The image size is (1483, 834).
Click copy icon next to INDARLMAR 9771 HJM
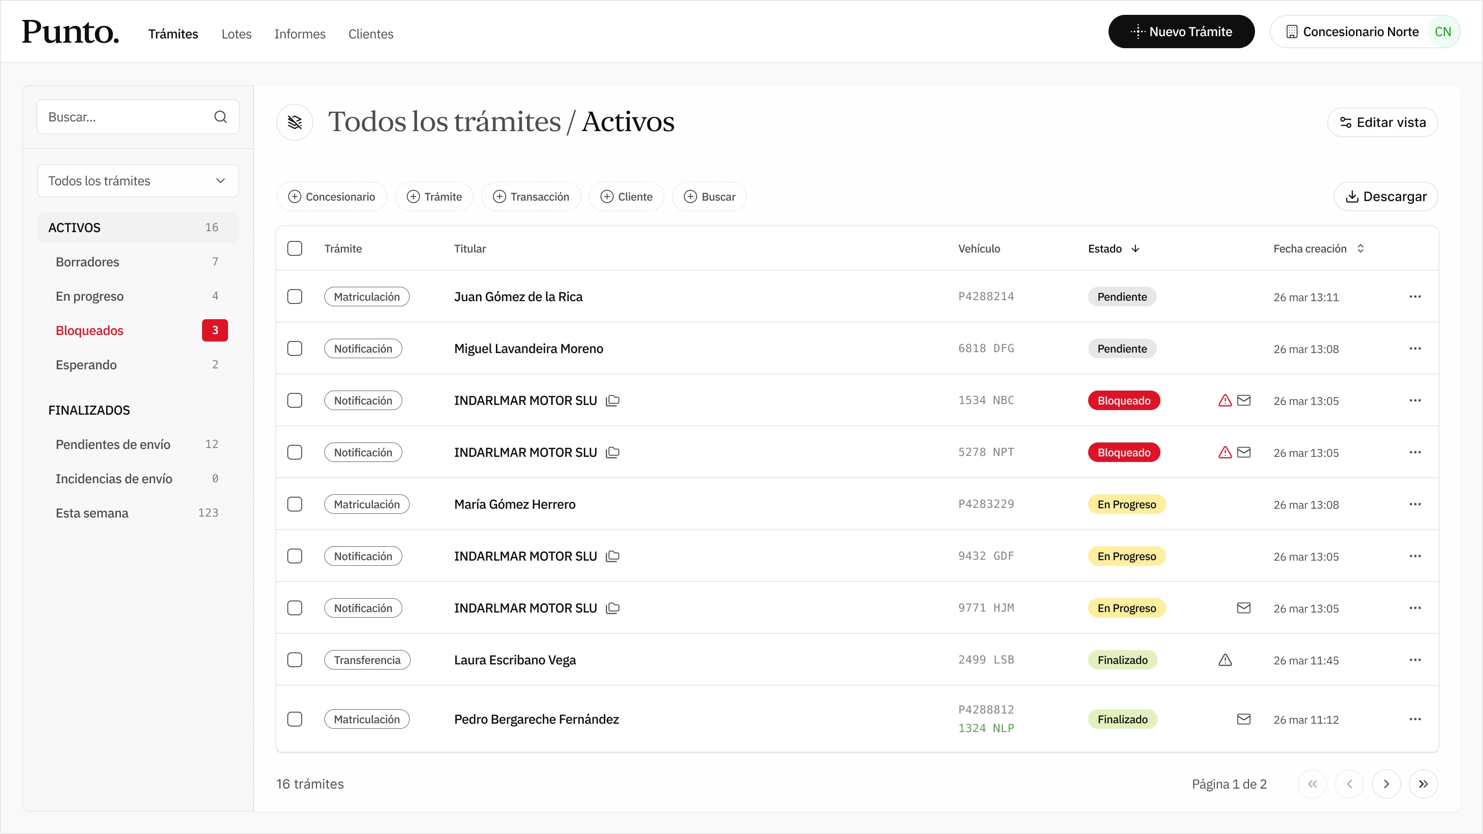[613, 608]
